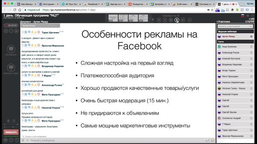Switch to Ads Manager browser tab
This screenshot has height=144, width=257.
[27, 4]
